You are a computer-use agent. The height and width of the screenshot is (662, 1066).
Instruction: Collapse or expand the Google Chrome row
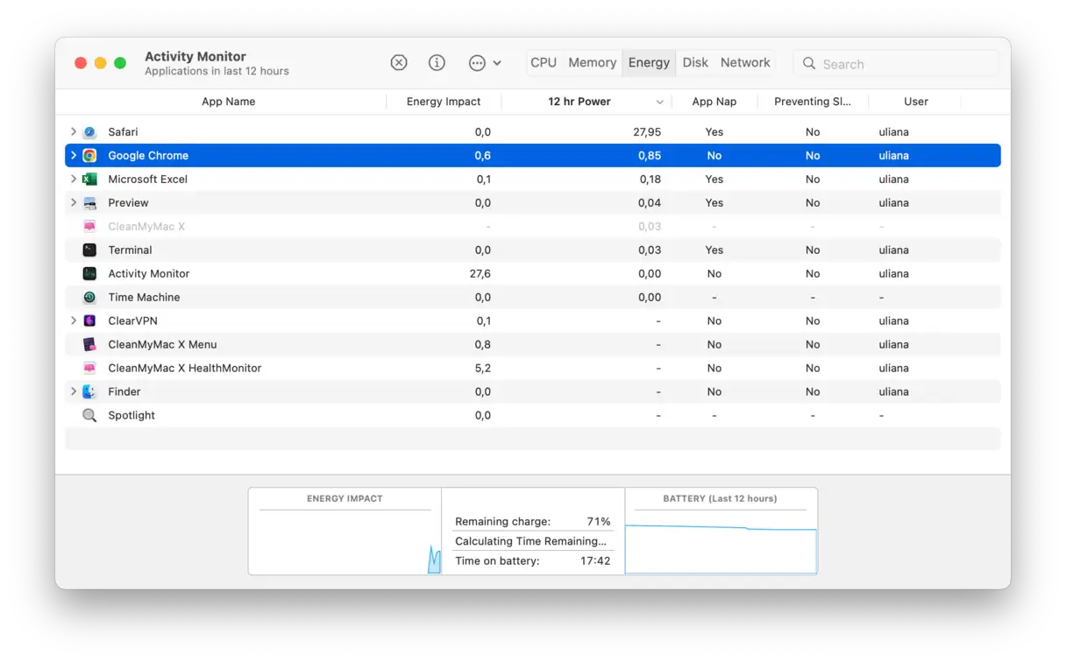coord(74,156)
